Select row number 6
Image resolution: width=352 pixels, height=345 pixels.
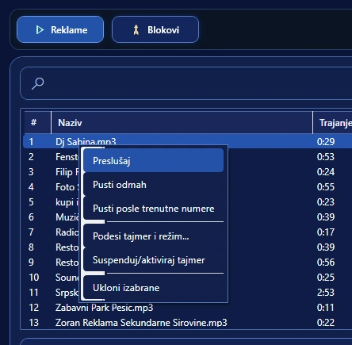[x=31, y=217]
